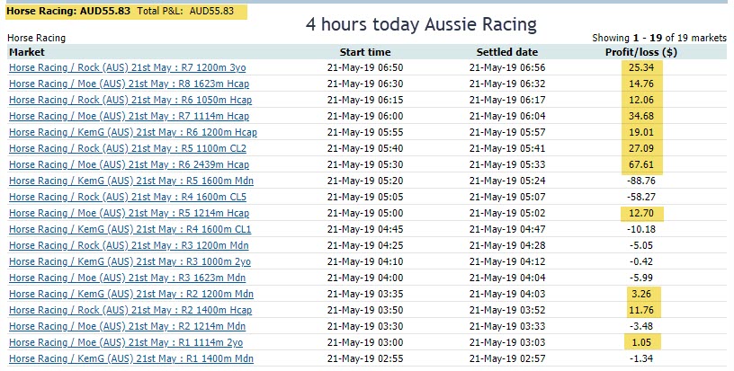This screenshot has width=734, height=371.
Task: Open Moe R6 2439m Hcap market link
Action: coord(130,164)
